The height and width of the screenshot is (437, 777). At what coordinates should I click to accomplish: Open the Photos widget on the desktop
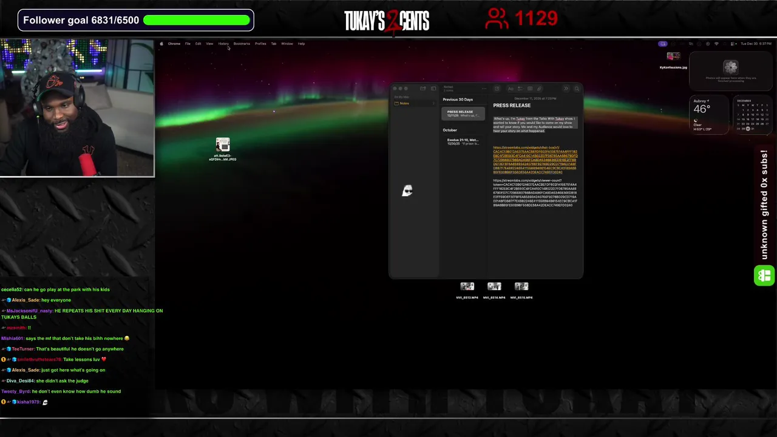point(730,70)
